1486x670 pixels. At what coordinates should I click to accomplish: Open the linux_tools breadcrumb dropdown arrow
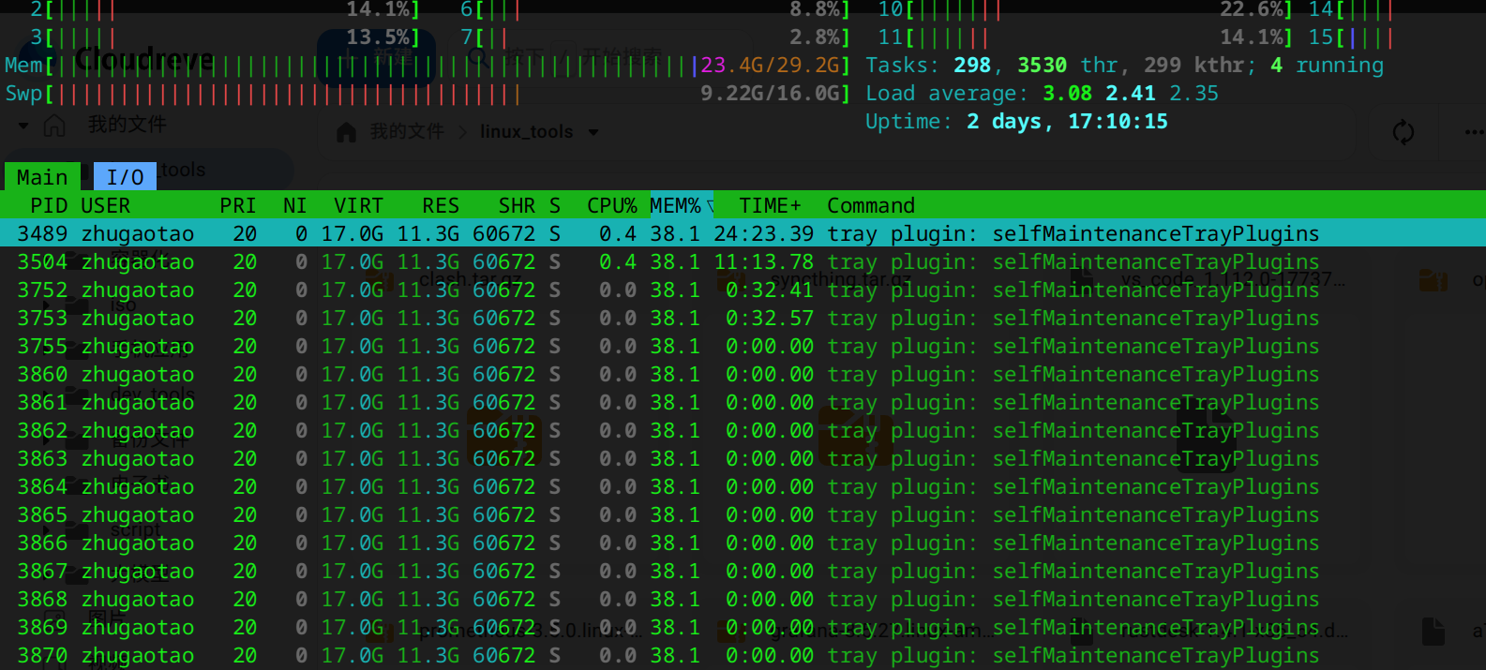click(593, 132)
